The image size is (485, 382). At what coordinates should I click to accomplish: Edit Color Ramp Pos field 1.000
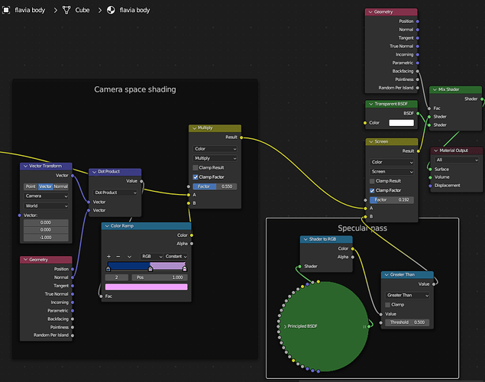(x=160, y=277)
